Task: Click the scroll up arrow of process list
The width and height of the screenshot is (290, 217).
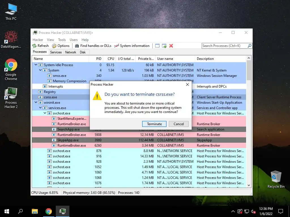Action: 249,58
